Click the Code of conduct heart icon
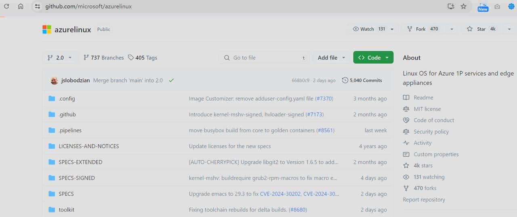517x217 pixels. click(406, 120)
